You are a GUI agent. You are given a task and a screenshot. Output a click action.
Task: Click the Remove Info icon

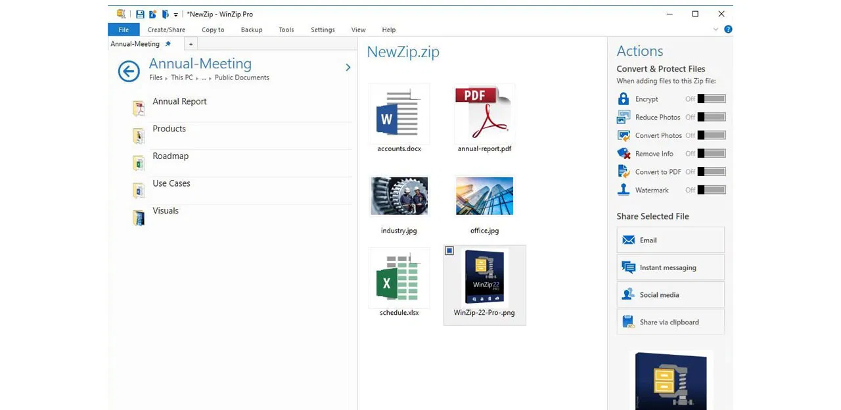coord(624,153)
